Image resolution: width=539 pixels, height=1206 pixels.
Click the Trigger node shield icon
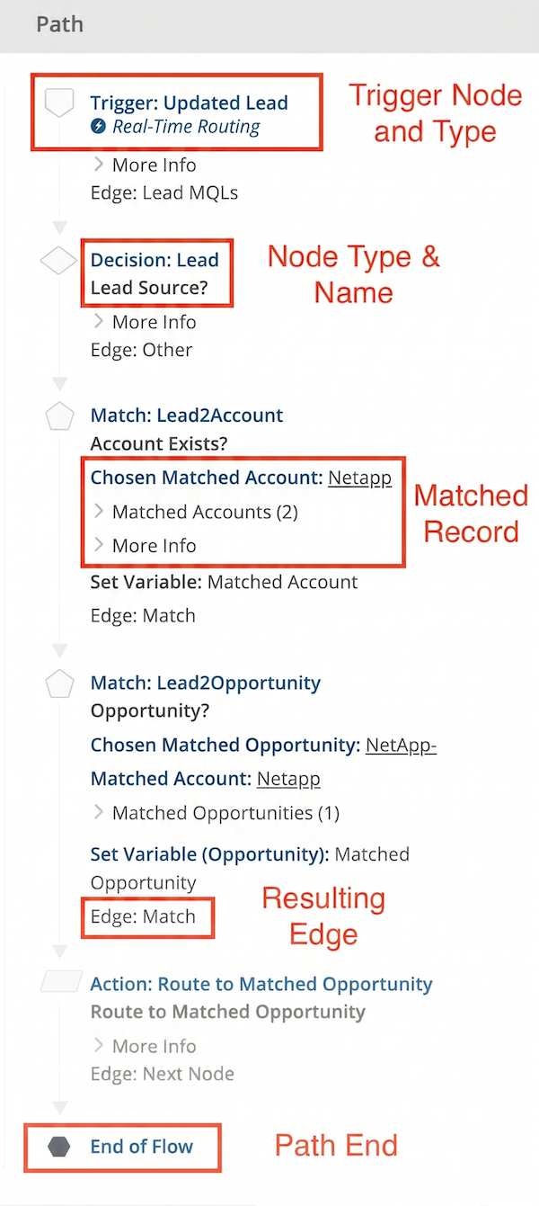(x=59, y=103)
